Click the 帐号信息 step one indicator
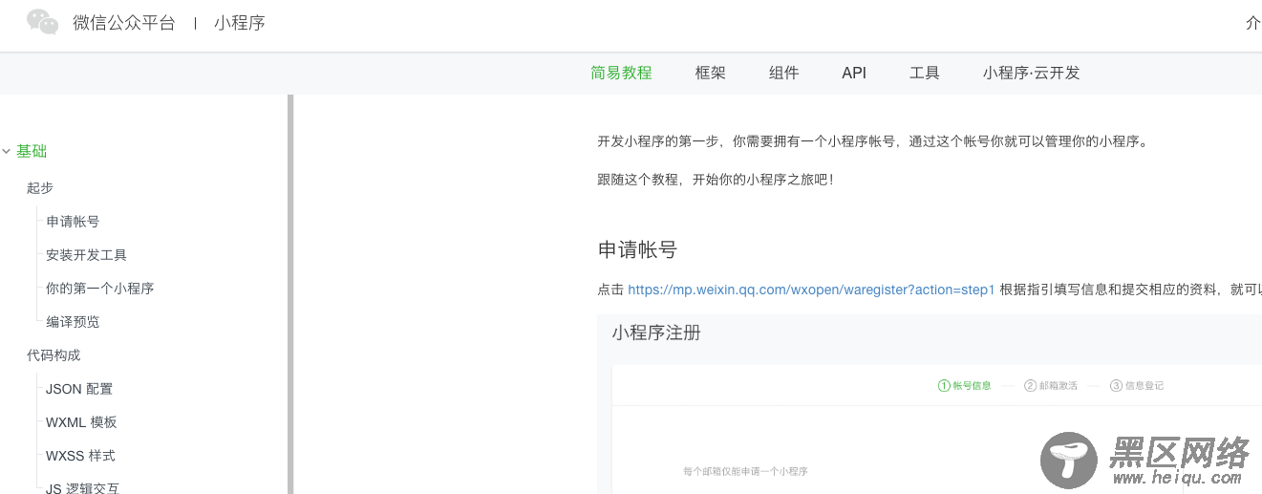Image resolution: width=1262 pixels, height=494 pixels. point(965,386)
